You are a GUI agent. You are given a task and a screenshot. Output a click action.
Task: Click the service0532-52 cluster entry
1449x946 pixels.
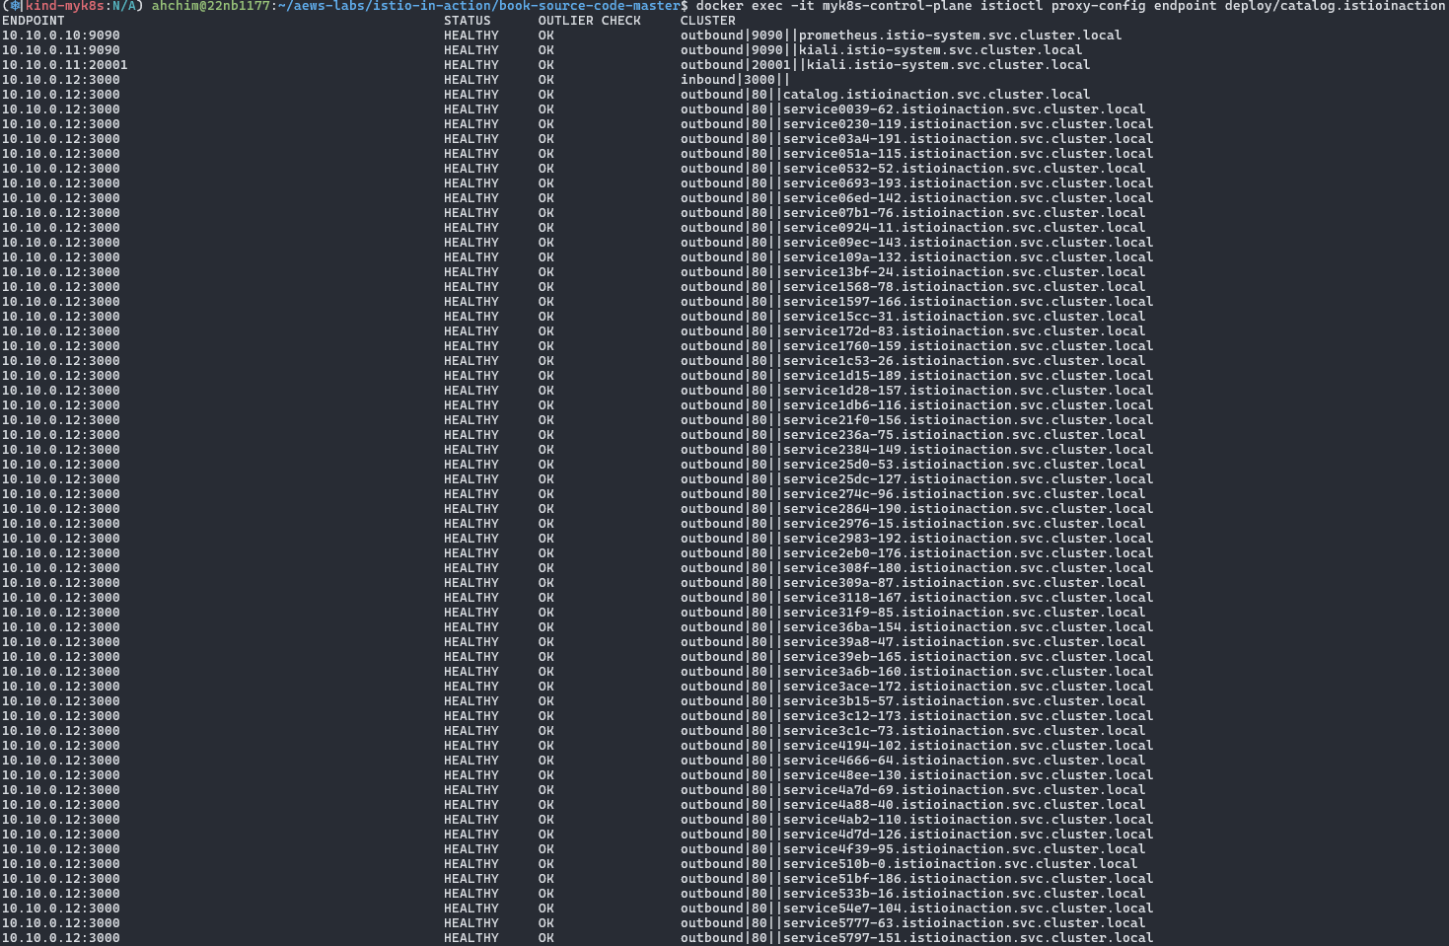tap(912, 169)
